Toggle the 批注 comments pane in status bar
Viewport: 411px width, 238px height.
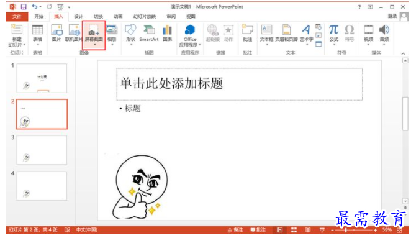[x=258, y=230]
